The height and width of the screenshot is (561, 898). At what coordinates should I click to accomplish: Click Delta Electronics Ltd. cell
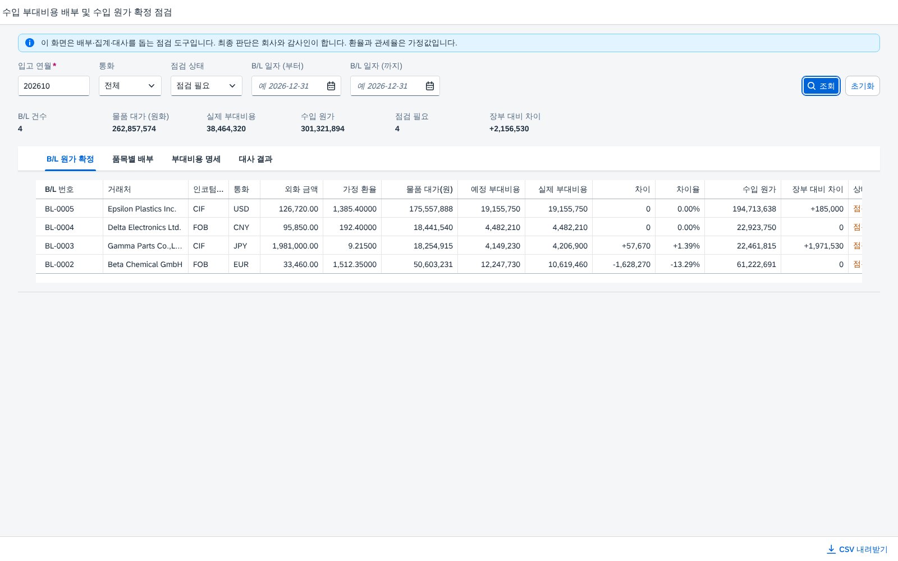[146, 227]
